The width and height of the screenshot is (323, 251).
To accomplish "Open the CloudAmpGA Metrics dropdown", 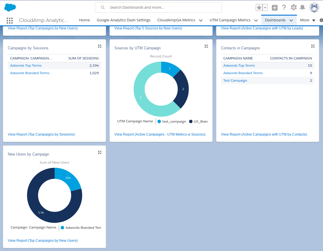I will click(x=201, y=20).
